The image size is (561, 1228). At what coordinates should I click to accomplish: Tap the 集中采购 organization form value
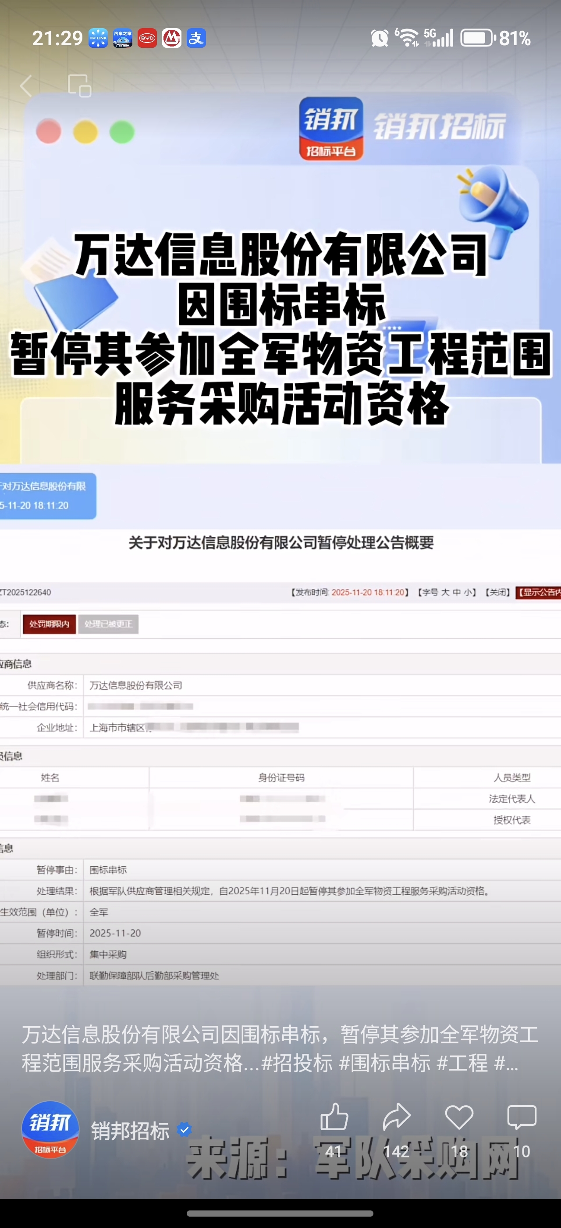[108, 954]
